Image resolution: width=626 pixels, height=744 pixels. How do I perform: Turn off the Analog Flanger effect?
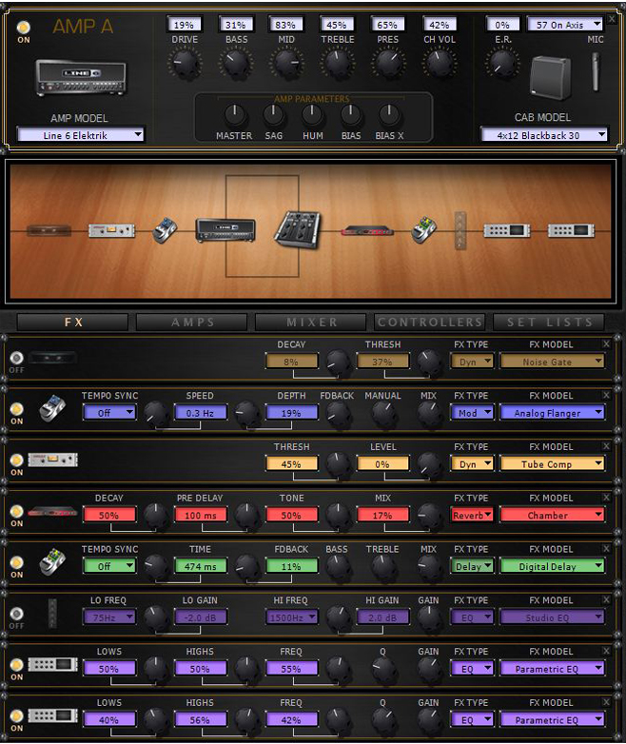pyautogui.click(x=16, y=408)
